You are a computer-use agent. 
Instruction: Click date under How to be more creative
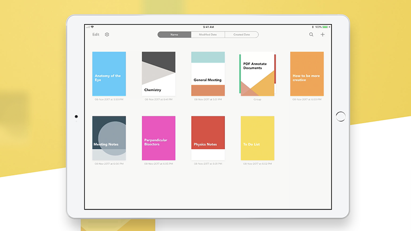click(x=307, y=100)
